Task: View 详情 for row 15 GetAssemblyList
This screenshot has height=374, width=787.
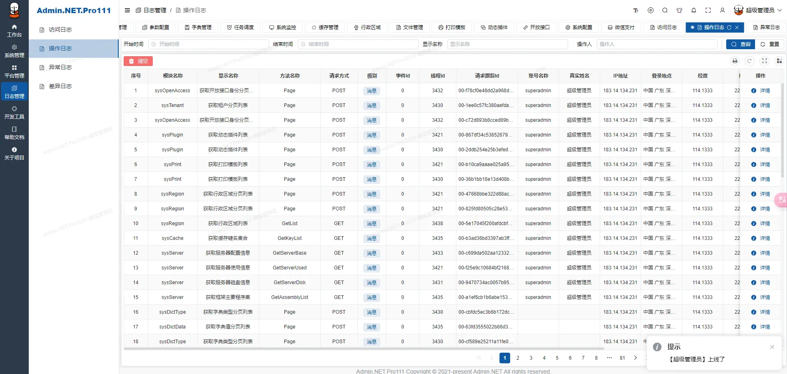Action: coord(761,297)
